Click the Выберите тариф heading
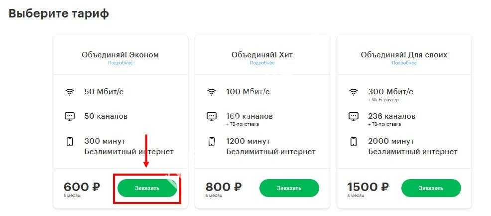Screen dimensions: 491x216 (59, 13)
